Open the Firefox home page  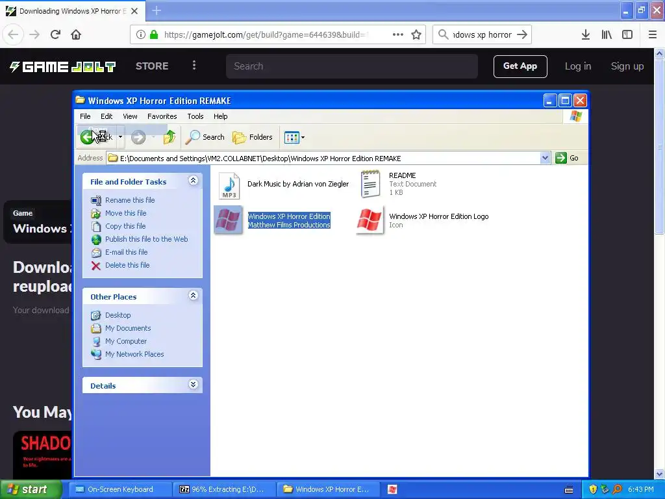[x=76, y=34]
